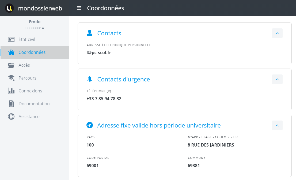Click the Emile user name in the sidebar
Screen dimensions: 296x180
point(35,22)
